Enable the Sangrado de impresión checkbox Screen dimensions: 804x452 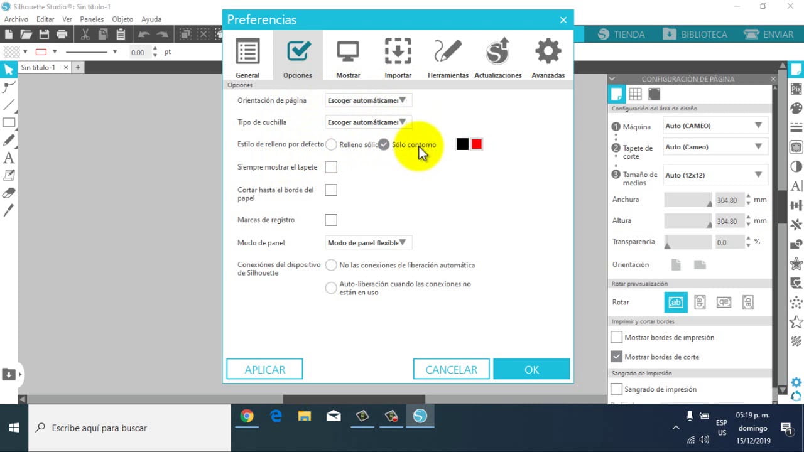pos(617,389)
